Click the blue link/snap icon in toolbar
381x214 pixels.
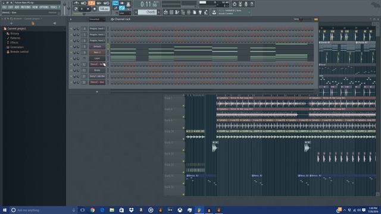pyautogui.click(x=121, y=8)
